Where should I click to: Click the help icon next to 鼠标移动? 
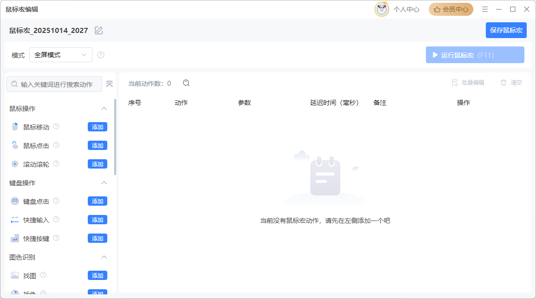(56, 126)
